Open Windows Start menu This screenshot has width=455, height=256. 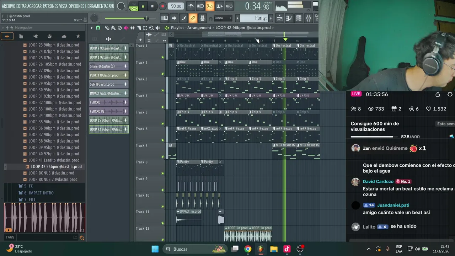(155, 249)
